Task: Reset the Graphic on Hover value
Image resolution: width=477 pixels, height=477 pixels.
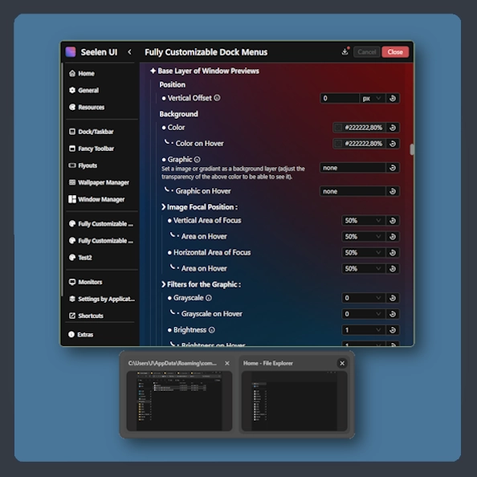Action: tap(393, 191)
